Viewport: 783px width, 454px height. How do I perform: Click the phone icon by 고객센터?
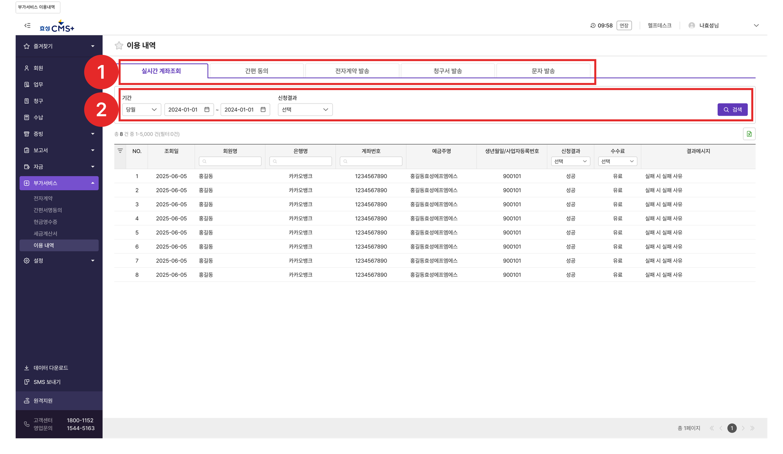(x=26, y=424)
